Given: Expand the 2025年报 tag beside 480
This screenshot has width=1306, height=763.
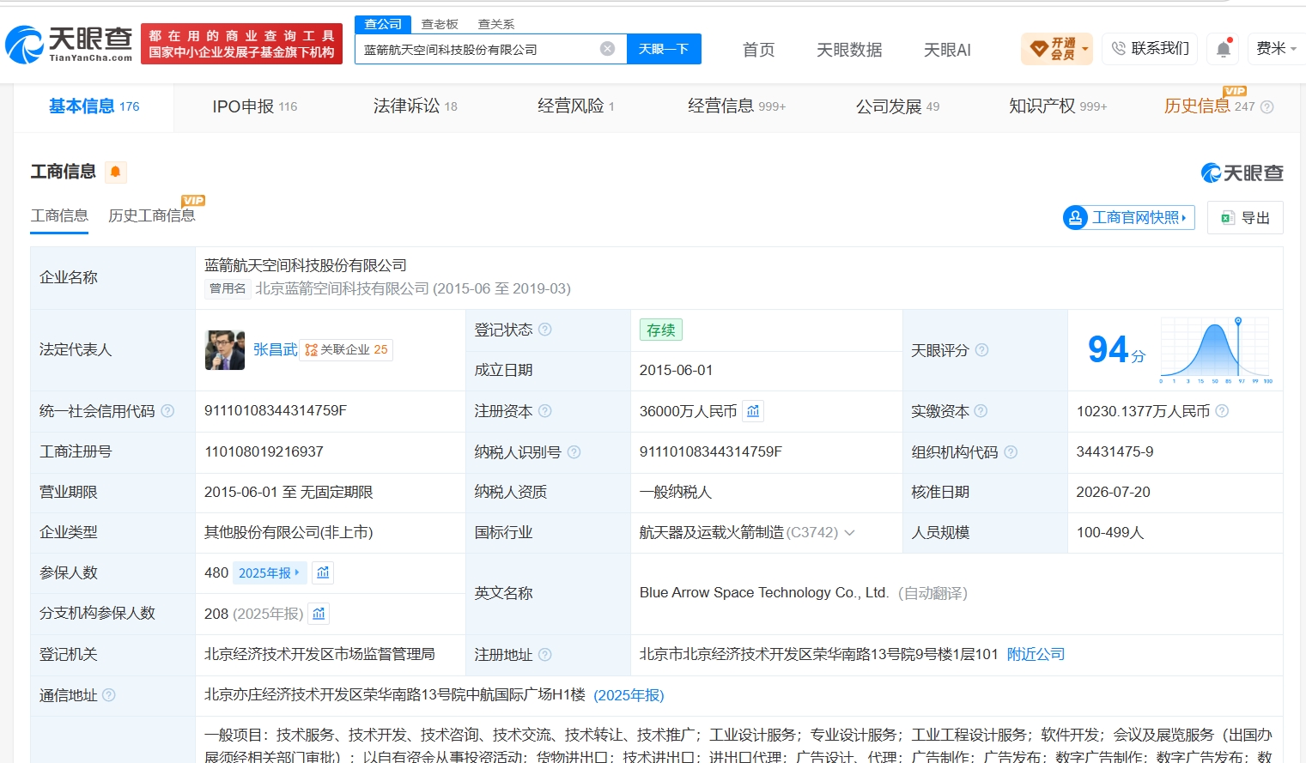Looking at the screenshot, I should (270, 573).
